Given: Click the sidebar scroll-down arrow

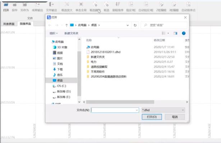Looking at the screenshot, I should pyautogui.click(x=79, y=102).
